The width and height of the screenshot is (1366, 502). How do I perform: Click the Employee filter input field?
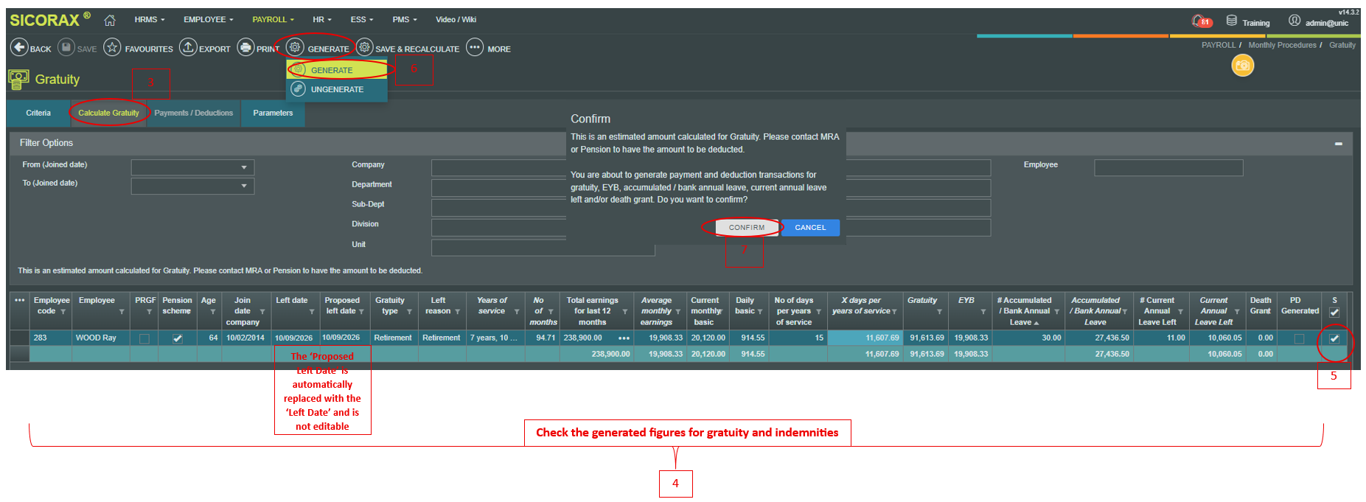(1168, 168)
